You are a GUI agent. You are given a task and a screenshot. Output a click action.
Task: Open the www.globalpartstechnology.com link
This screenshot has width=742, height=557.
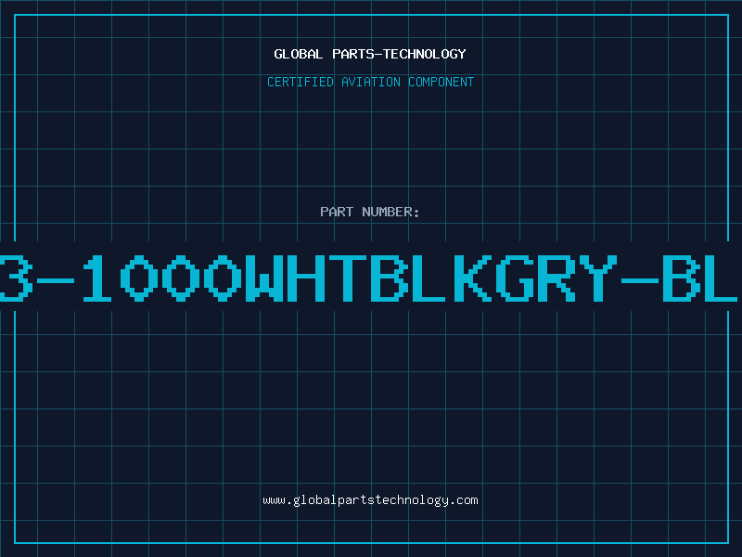370,500
